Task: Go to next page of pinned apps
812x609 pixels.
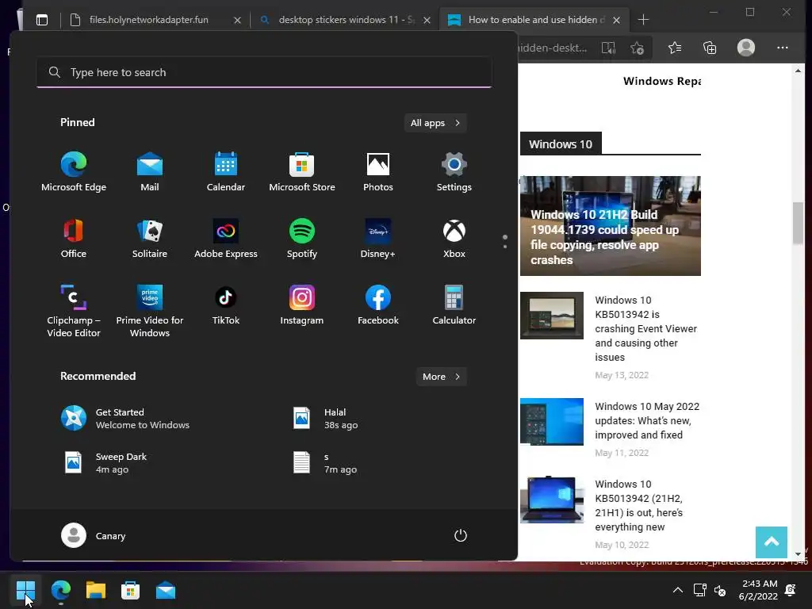Action: pyautogui.click(x=505, y=247)
